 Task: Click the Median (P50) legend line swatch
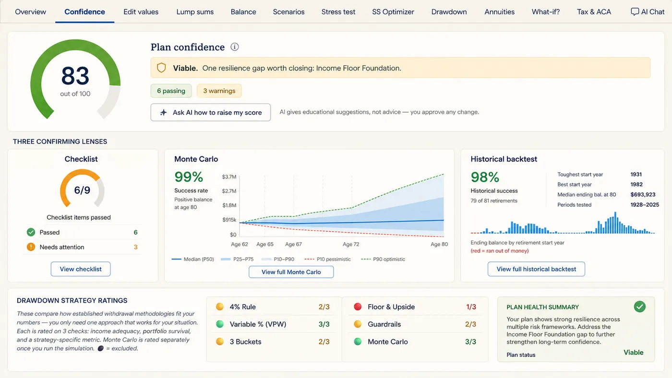(x=176, y=259)
